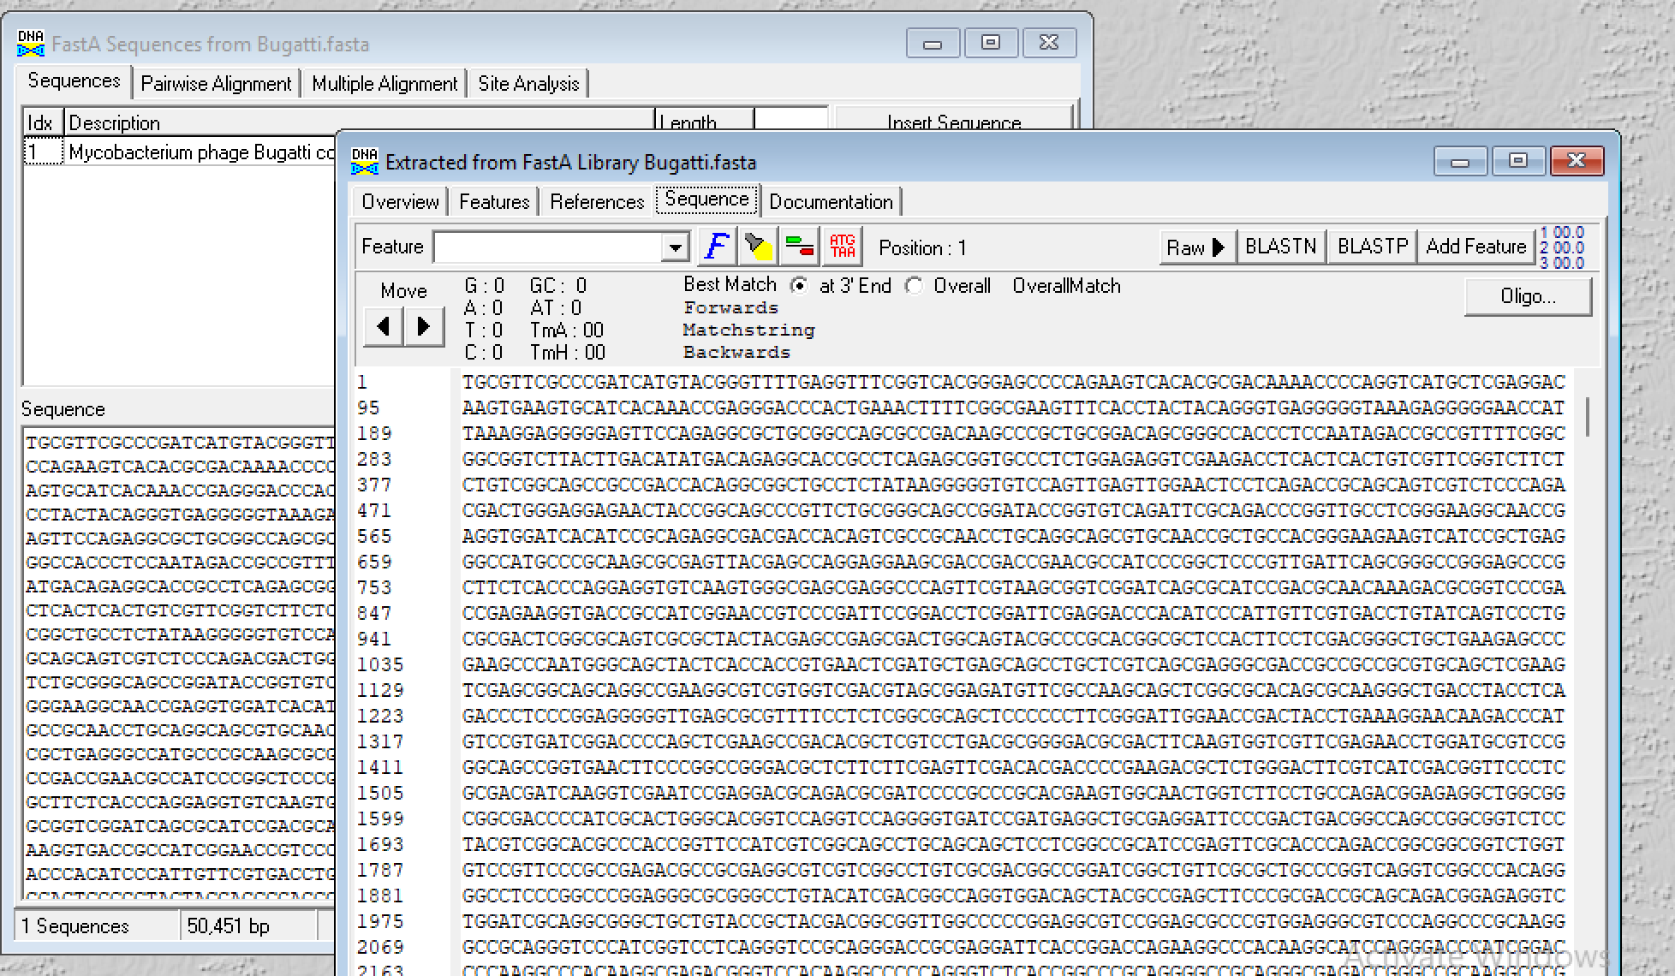
Task: Open the Oligo... dialog button
Action: point(1528,296)
